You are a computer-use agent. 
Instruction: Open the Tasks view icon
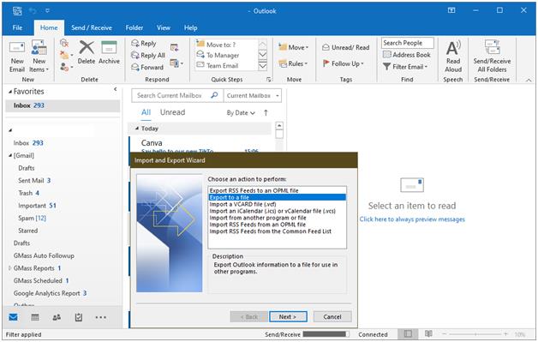[79, 317]
